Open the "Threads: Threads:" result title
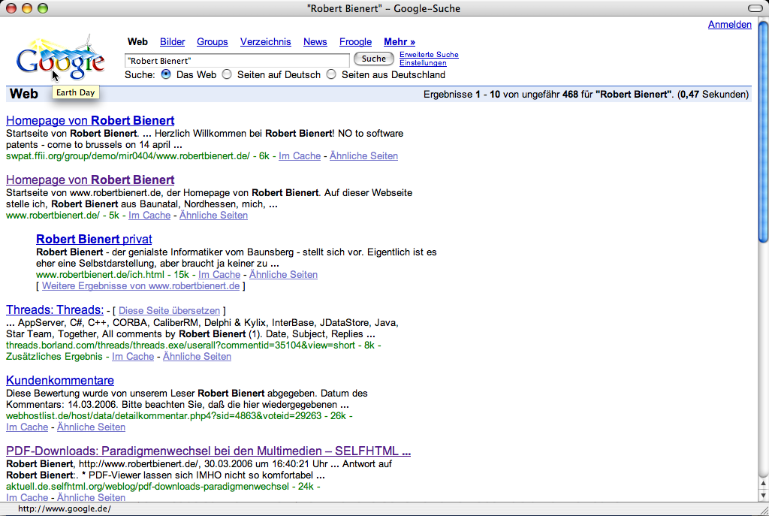 (55, 310)
